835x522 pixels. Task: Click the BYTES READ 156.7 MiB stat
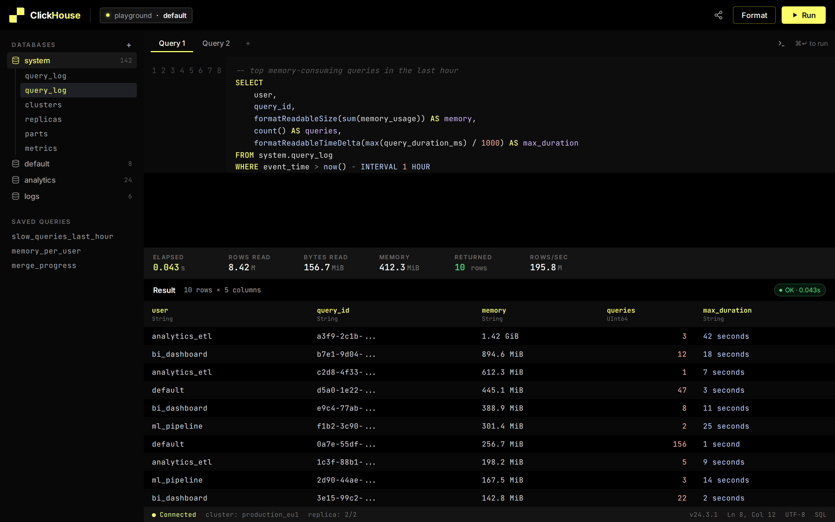pyautogui.click(x=326, y=263)
